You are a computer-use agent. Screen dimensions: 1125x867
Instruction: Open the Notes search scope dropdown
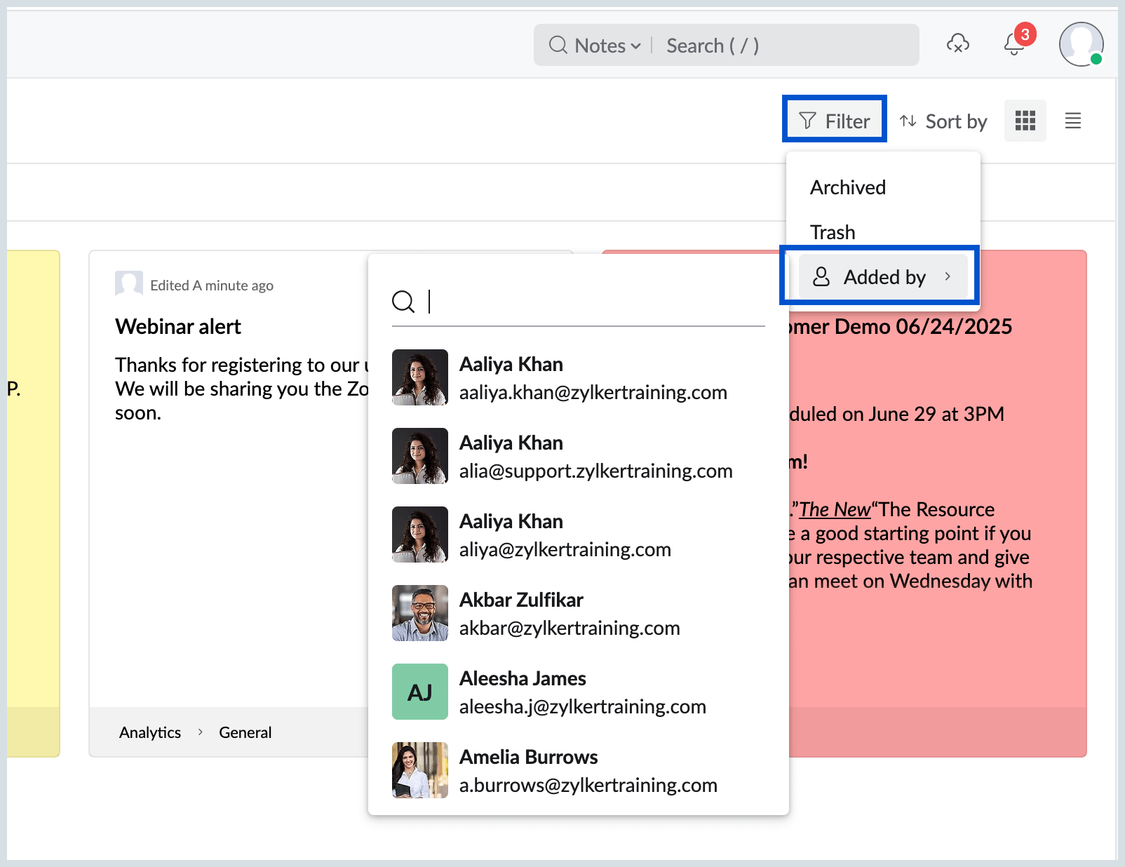click(x=607, y=46)
